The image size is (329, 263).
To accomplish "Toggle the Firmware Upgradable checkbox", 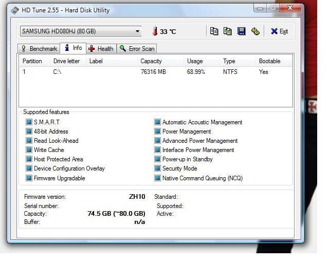I will click(29, 178).
